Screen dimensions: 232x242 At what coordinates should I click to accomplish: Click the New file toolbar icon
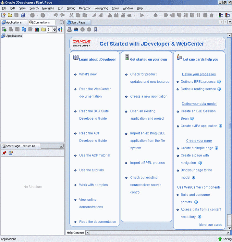(3, 15)
